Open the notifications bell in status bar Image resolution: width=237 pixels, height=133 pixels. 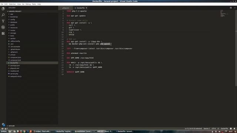[234, 129]
